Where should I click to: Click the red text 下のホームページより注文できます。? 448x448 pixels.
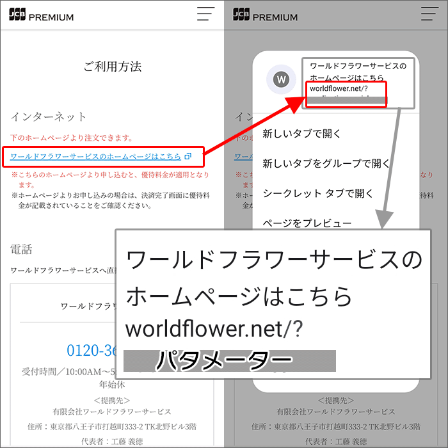click(x=72, y=138)
